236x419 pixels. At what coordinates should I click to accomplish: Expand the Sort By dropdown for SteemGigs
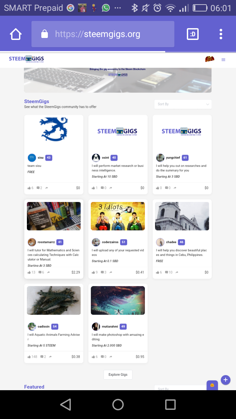(x=183, y=104)
